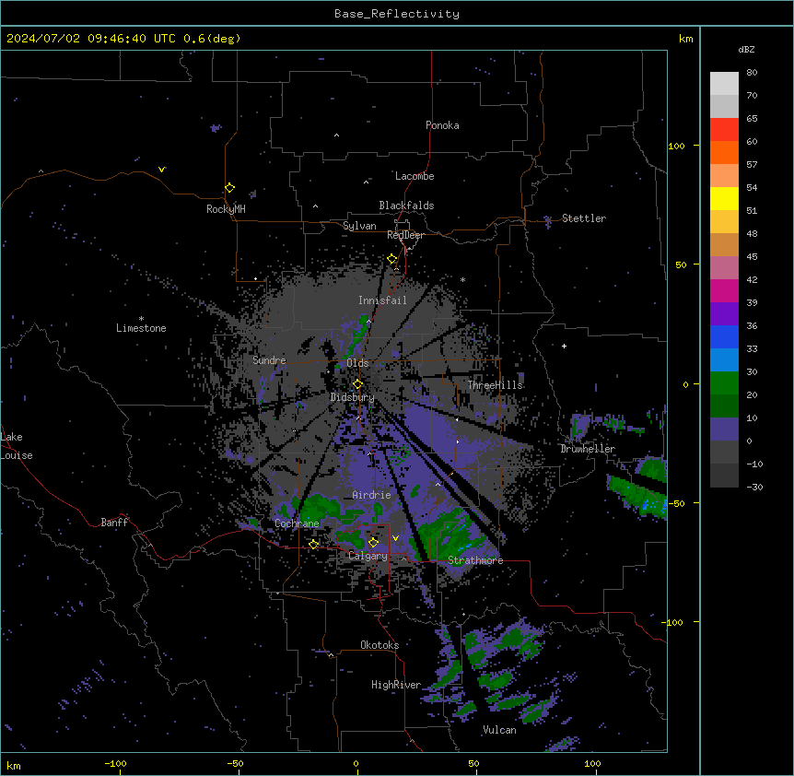Click the Limestone label
This screenshot has height=776, width=794.
(x=141, y=328)
